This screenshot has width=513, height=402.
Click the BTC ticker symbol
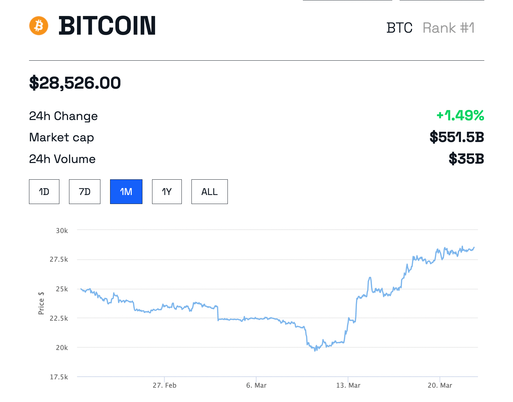coord(399,28)
